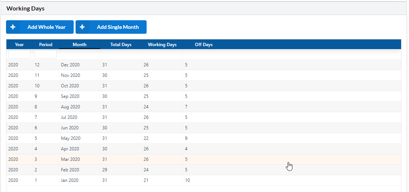
Task: Select the Oct 2020 row
Action: (x=204, y=86)
